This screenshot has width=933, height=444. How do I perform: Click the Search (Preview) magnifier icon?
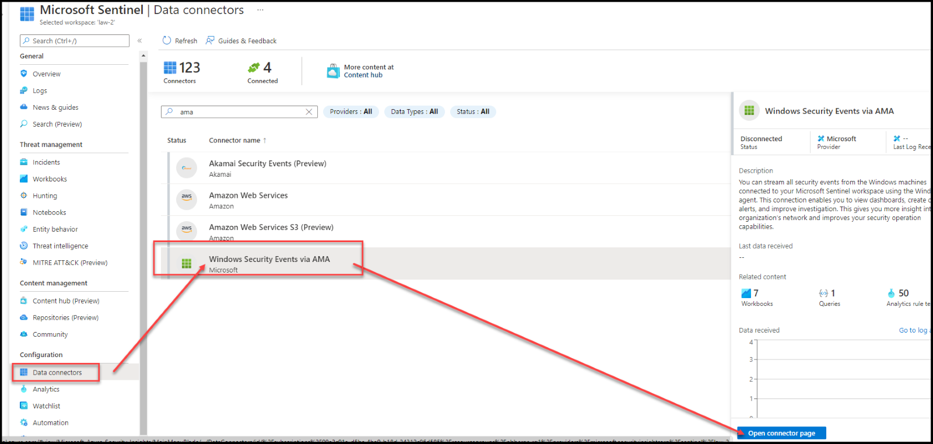click(x=24, y=124)
